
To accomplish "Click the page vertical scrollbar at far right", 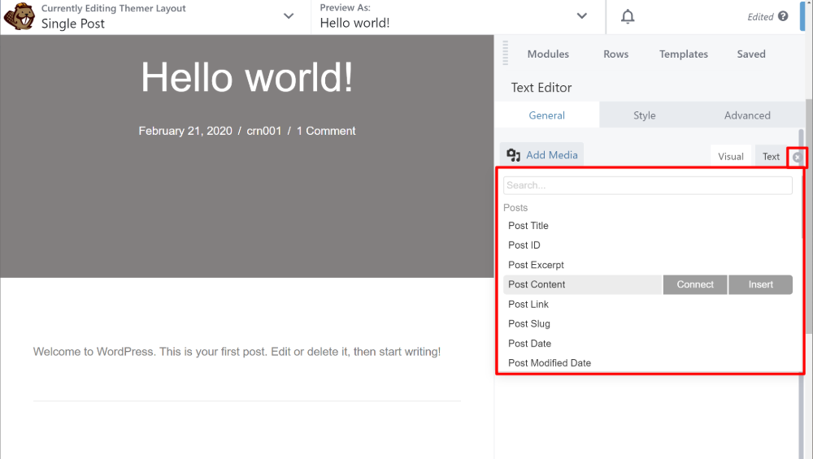I will (x=809, y=216).
